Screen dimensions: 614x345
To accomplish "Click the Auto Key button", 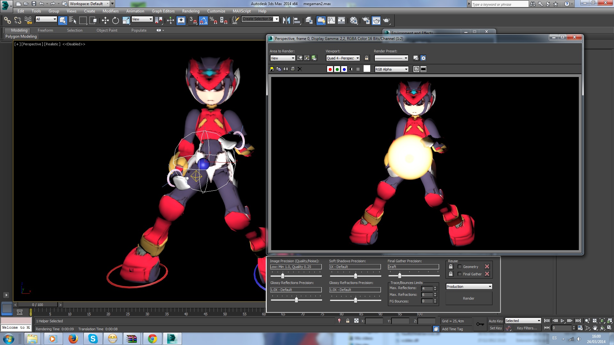I will point(495,321).
